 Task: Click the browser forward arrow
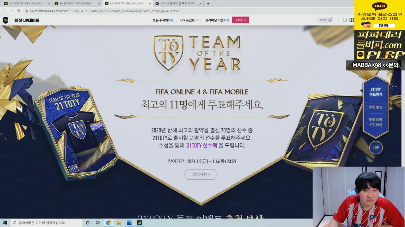[11, 11]
